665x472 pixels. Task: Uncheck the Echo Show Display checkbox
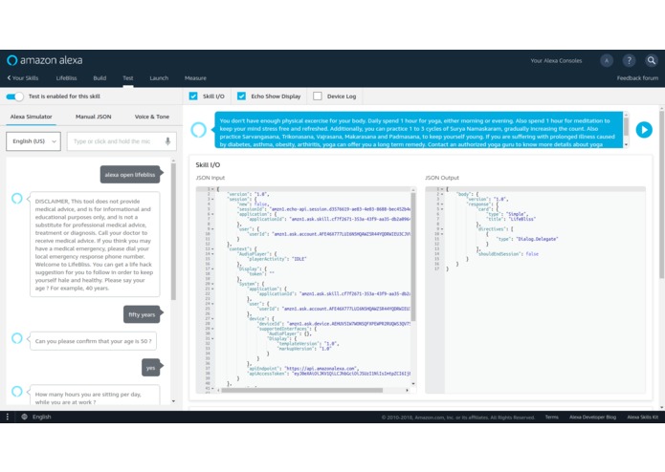coord(241,97)
